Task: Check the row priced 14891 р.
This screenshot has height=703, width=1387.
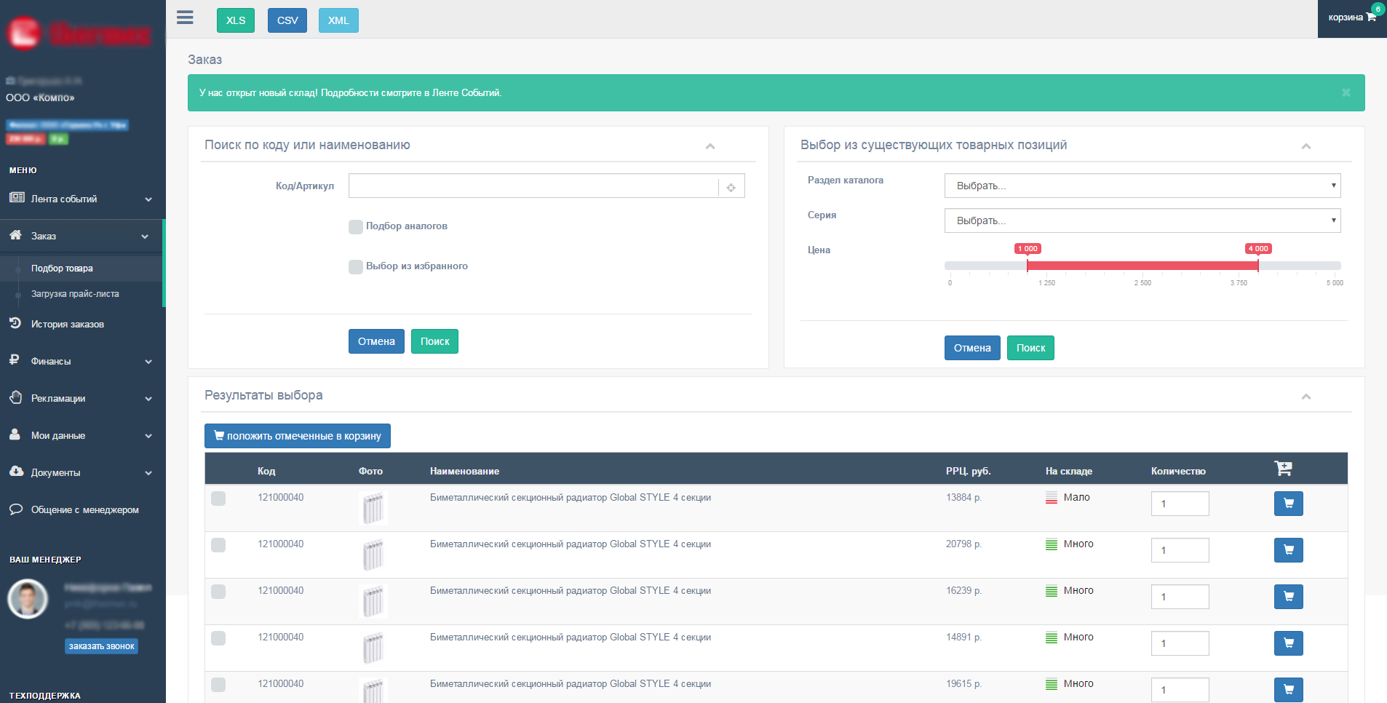Action: pos(218,638)
